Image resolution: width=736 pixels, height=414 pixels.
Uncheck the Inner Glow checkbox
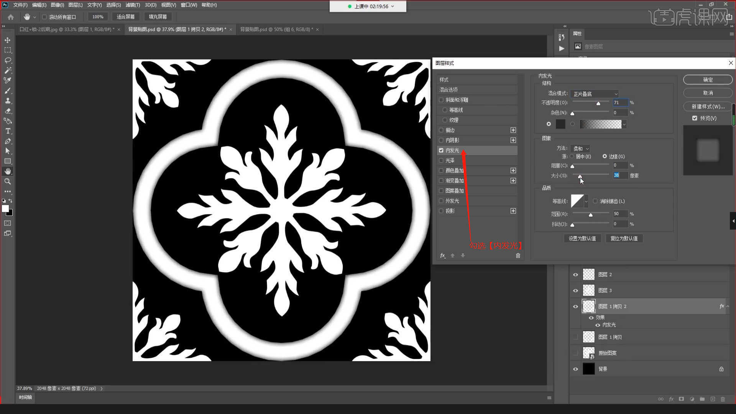pos(441,151)
